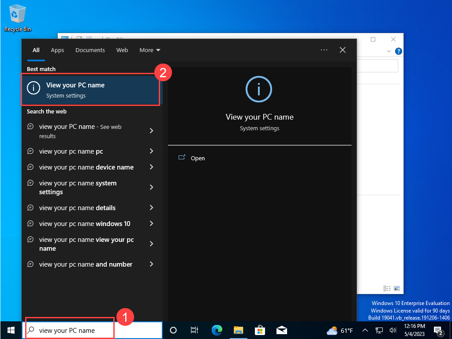Screen dimensions: 452x339
Task: Open the clock showing 12:16 PM
Action: pyautogui.click(x=414, y=330)
